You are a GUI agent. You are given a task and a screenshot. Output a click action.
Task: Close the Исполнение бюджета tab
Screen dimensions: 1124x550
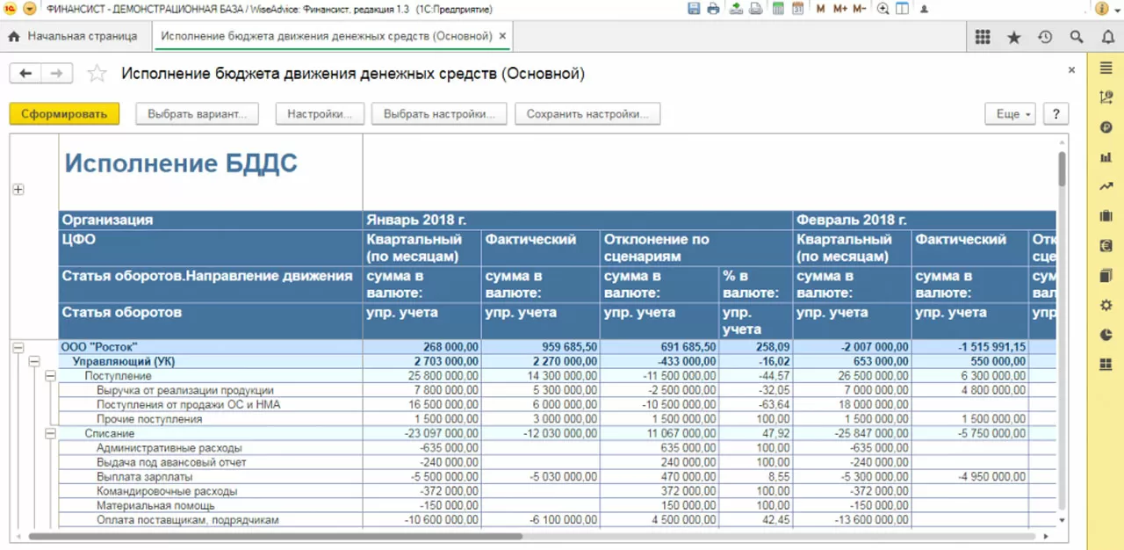point(502,37)
